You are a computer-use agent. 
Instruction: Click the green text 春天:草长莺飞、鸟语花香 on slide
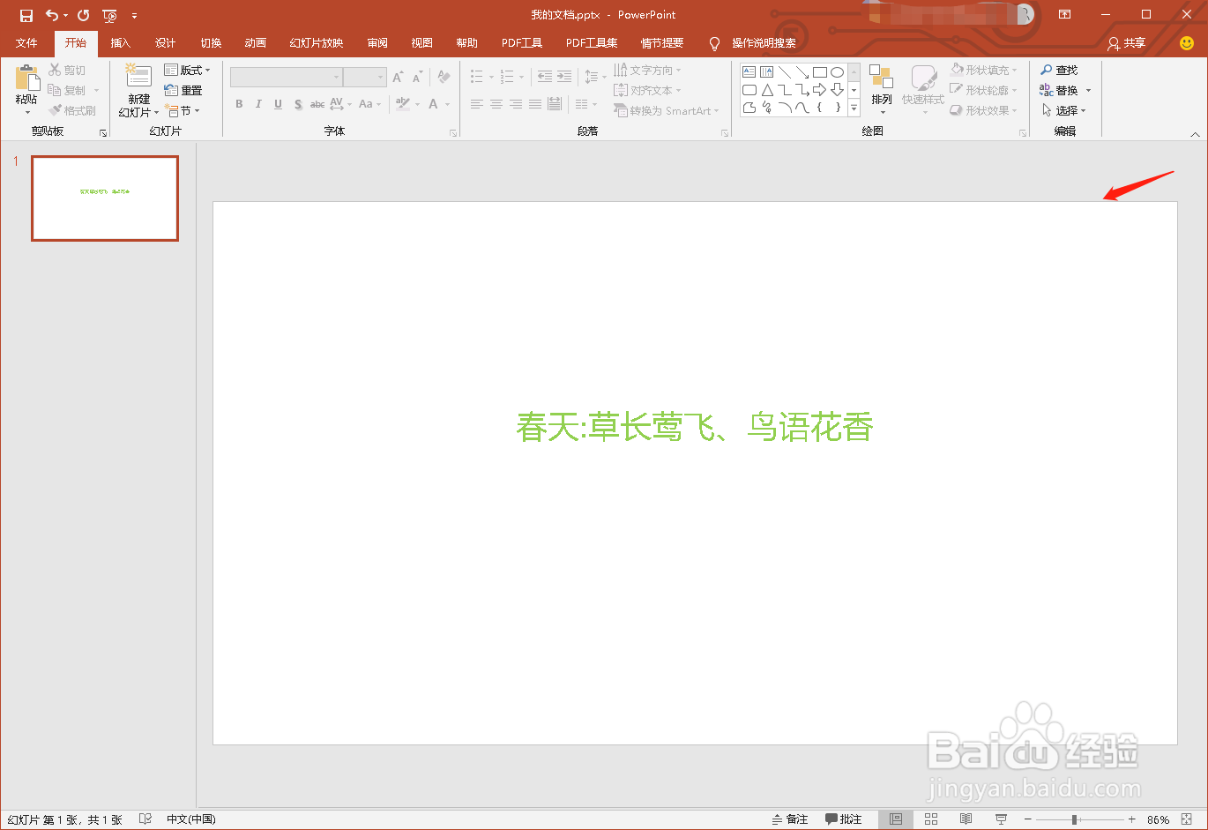click(695, 428)
